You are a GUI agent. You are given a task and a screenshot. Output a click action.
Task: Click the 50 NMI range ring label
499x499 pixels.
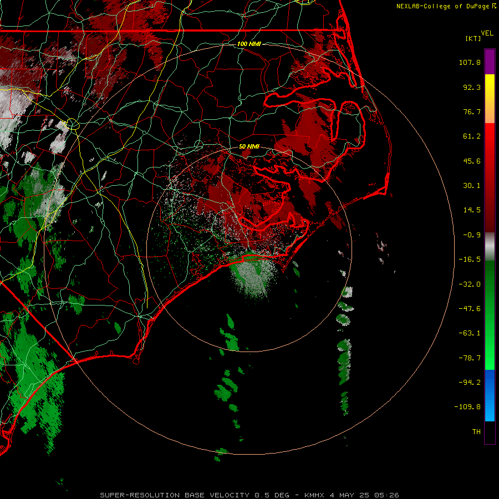(249, 146)
